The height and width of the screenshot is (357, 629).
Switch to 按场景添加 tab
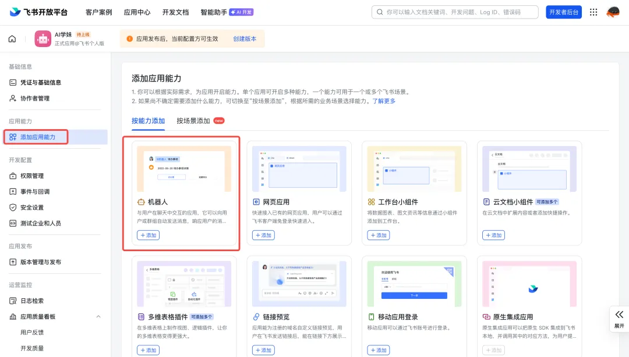pos(193,121)
